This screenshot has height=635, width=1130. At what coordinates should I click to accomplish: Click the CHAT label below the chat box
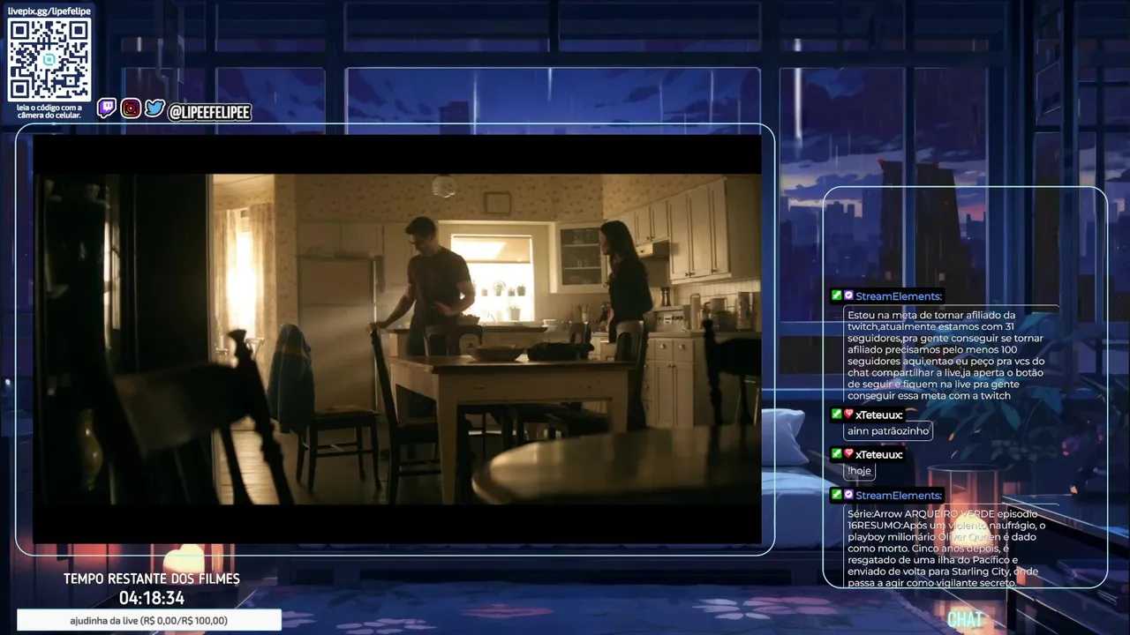(965, 620)
